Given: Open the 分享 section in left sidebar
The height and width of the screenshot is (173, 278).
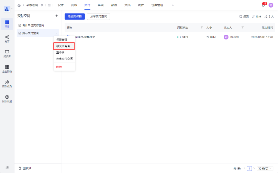Looking at the screenshot, I should click(x=7, y=38).
